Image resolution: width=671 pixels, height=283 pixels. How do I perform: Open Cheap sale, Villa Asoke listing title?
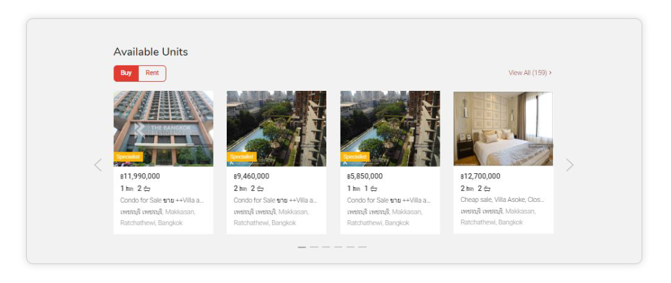tap(503, 200)
